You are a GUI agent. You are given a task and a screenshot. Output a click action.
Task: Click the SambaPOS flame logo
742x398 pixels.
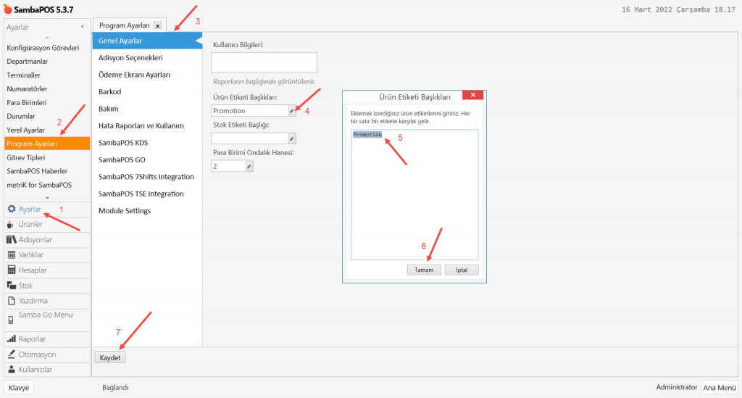point(7,9)
